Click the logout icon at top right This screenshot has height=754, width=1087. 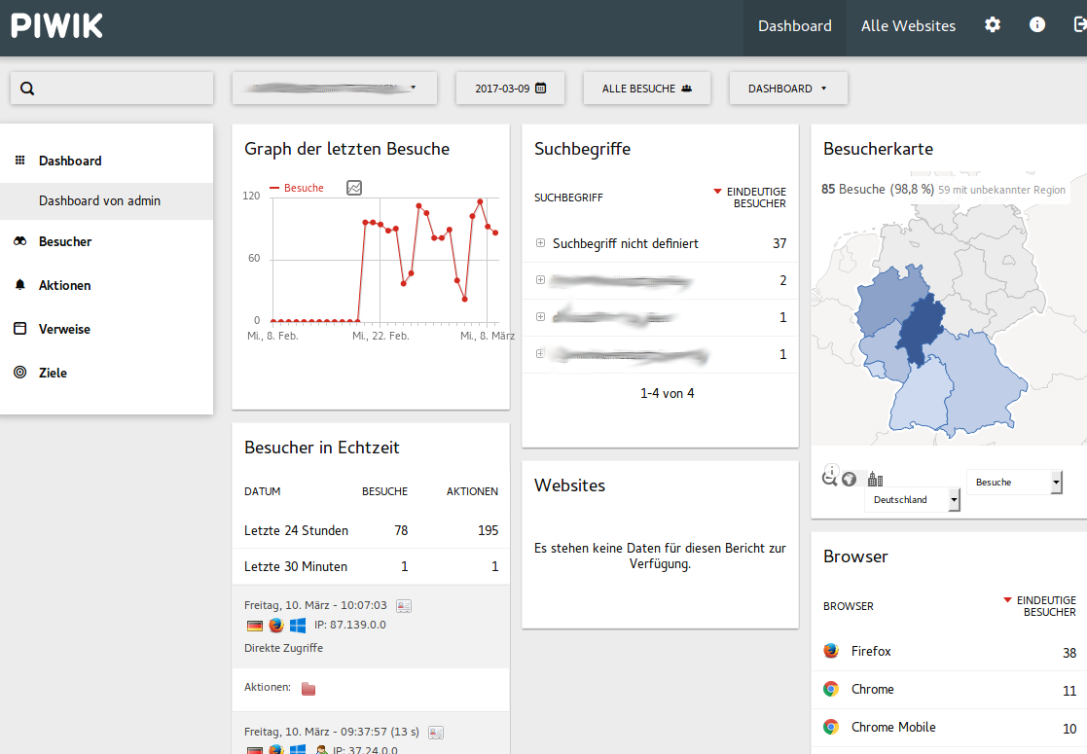click(x=1080, y=25)
